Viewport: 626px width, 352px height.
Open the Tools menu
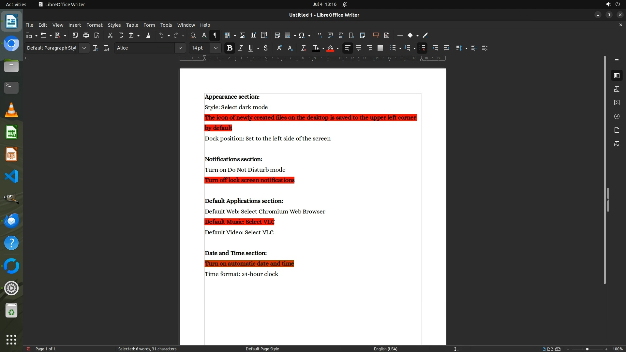point(166,25)
